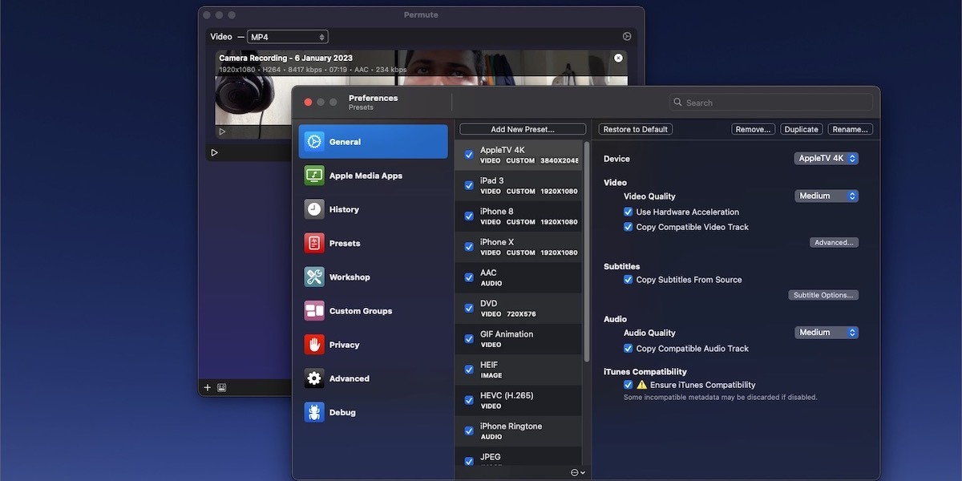Select the Debug bug icon
Image resolution: width=962 pixels, height=481 pixels.
pyautogui.click(x=313, y=412)
